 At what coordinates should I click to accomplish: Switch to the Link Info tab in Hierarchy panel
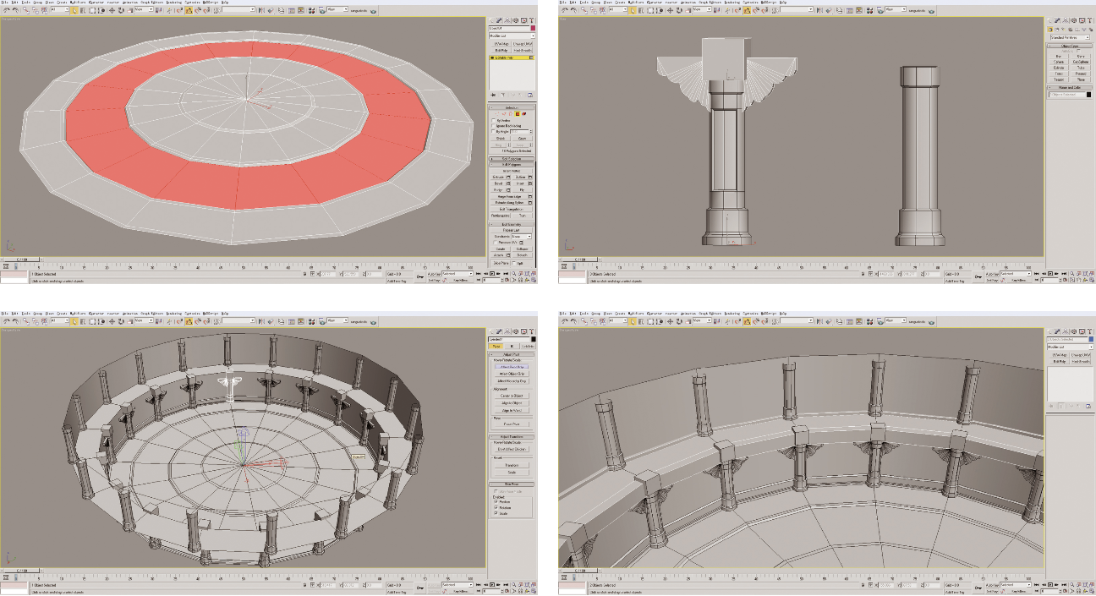pos(529,347)
